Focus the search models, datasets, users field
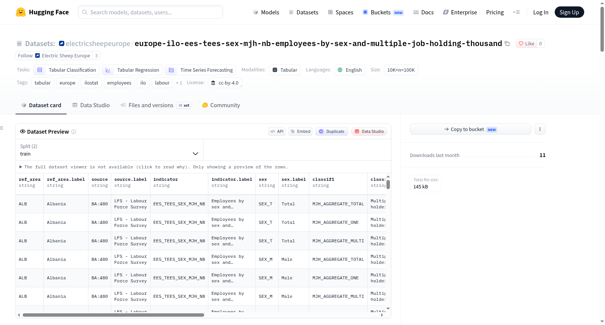Screen dimensions: 605x325 150,12
